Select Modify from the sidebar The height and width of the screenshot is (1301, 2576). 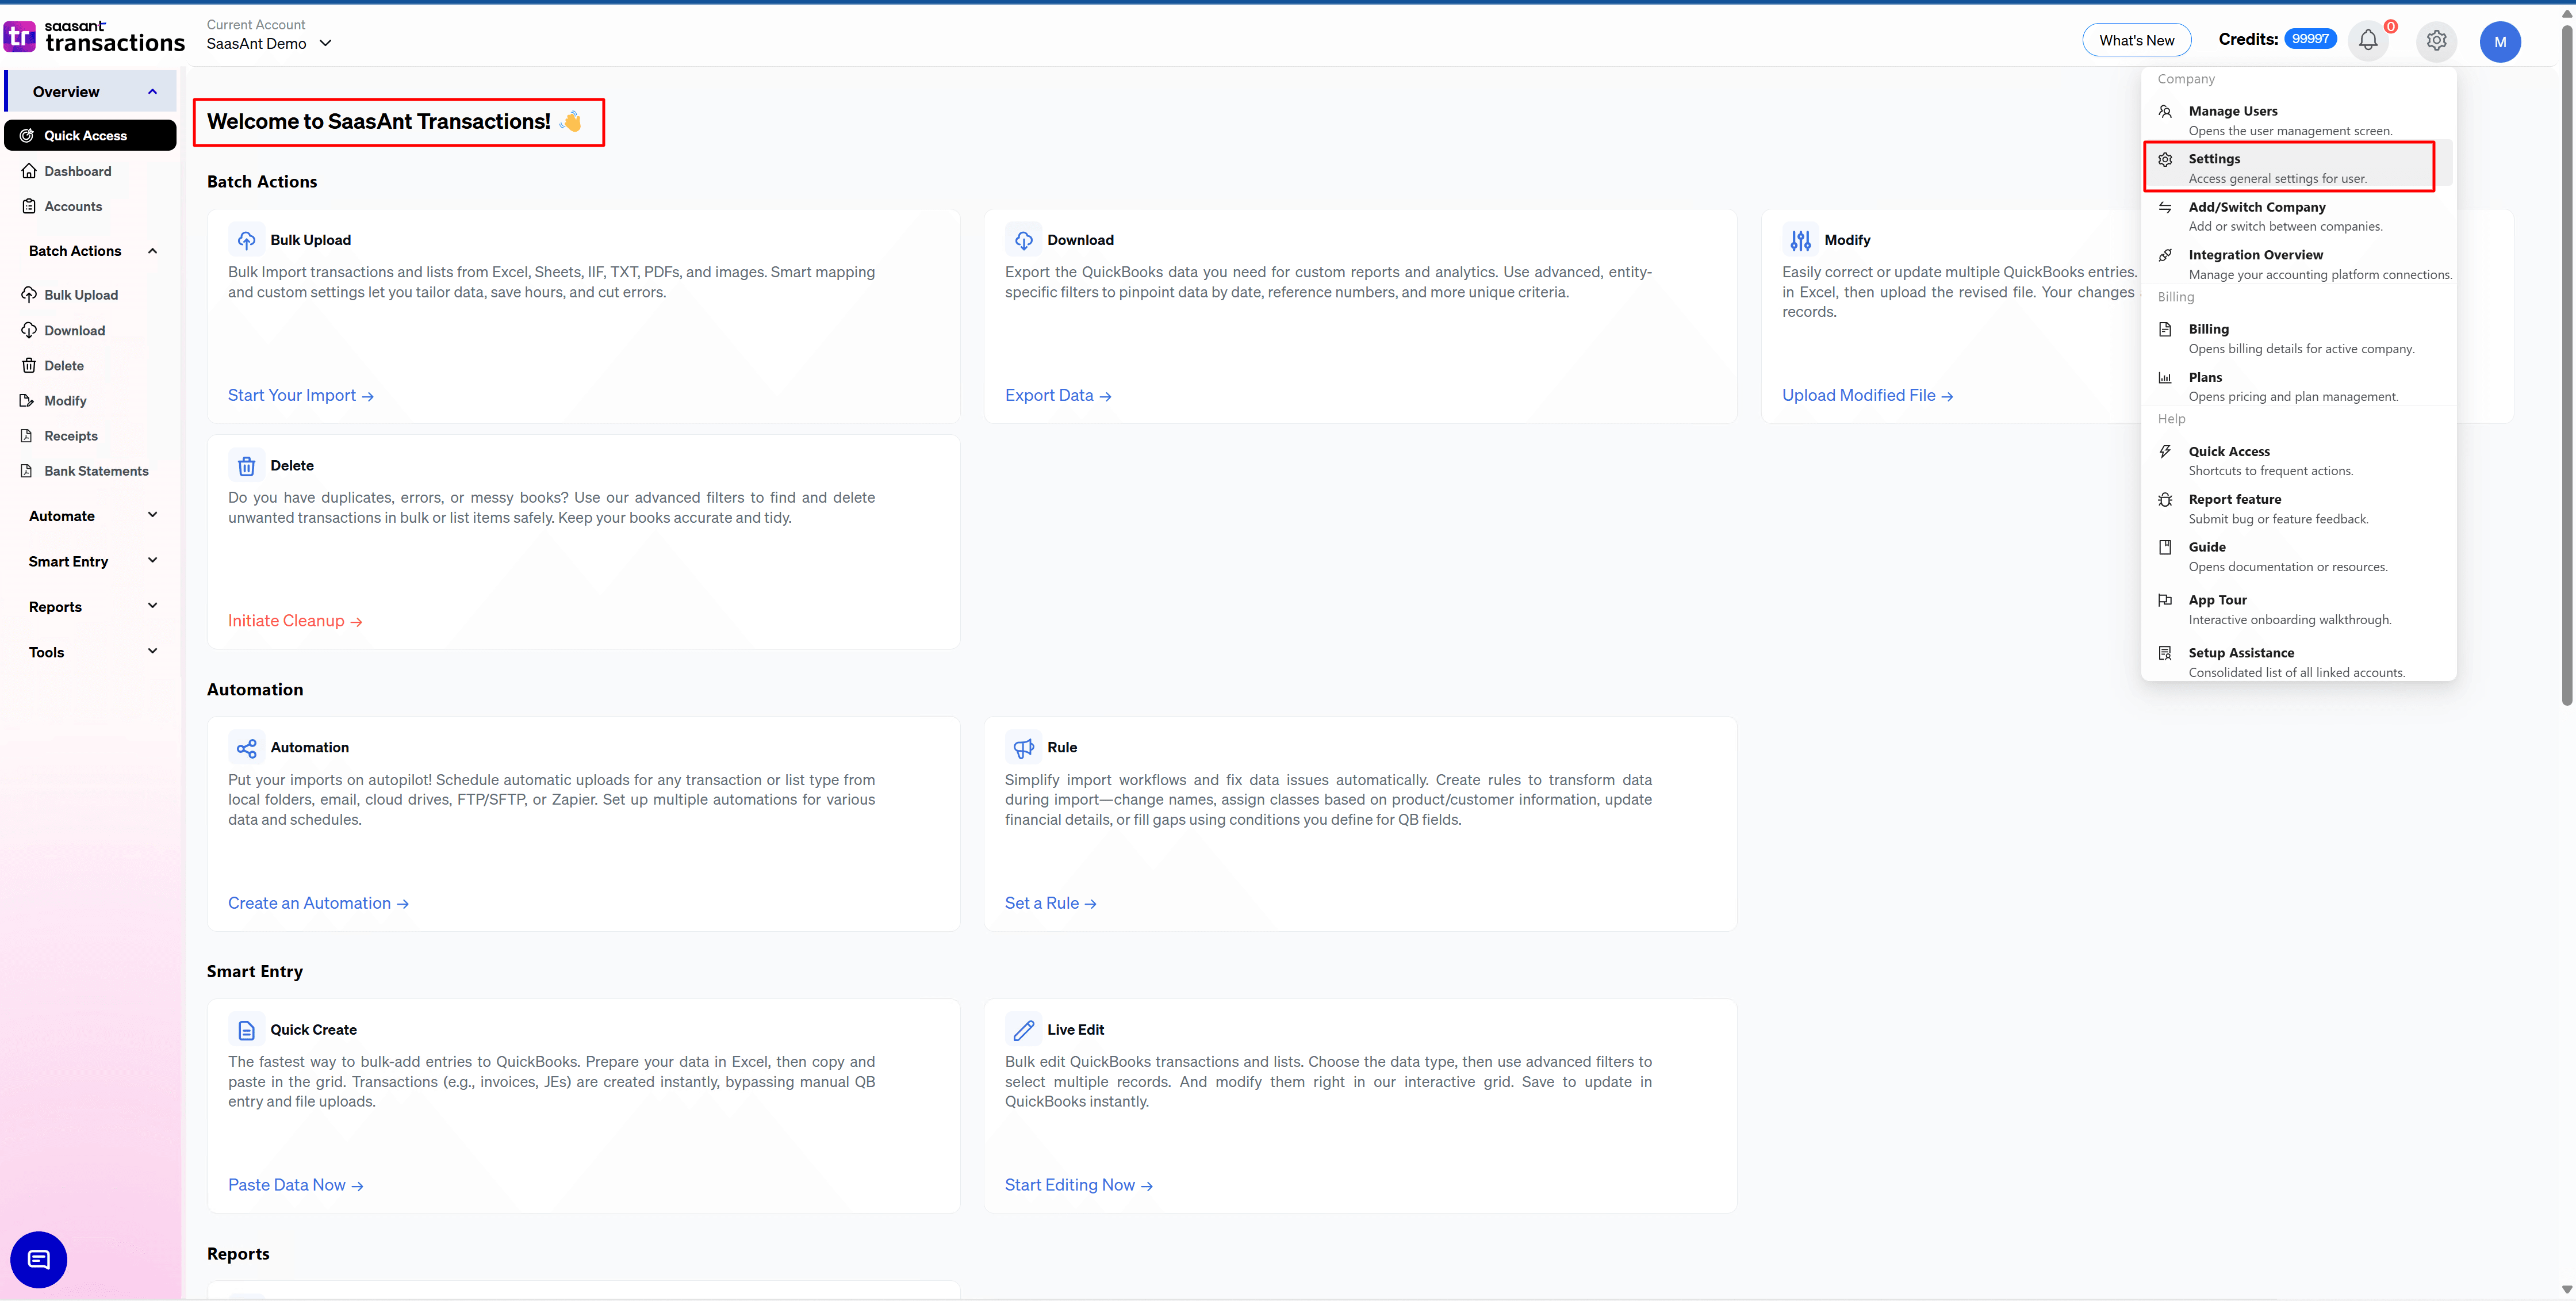point(64,400)
